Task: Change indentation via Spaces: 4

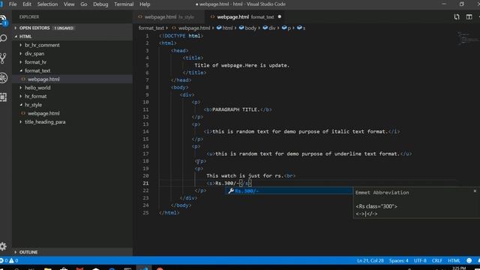Action: coord(398,261)
